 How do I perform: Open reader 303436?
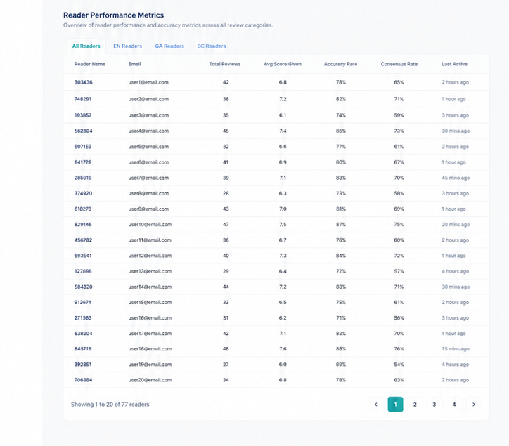click(x=83, y=82)
